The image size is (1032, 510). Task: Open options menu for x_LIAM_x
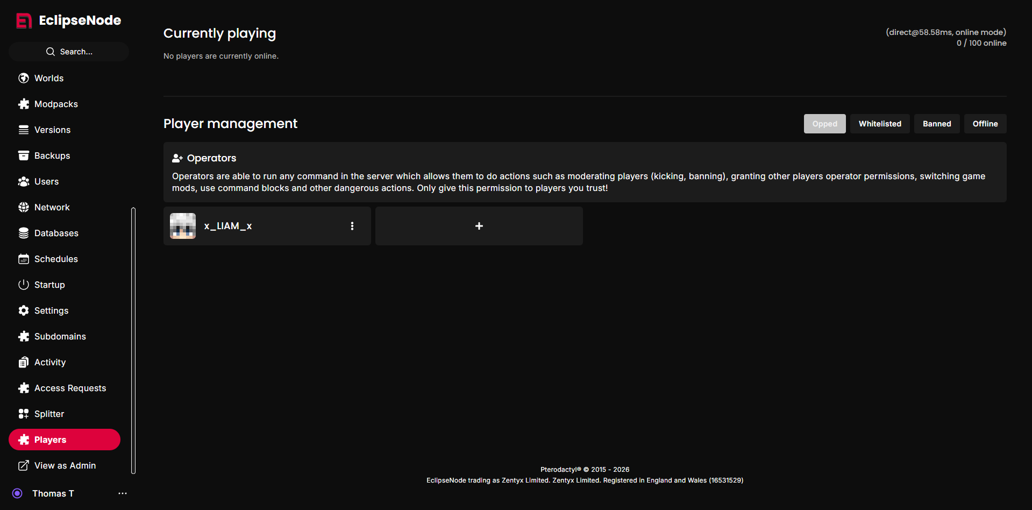[x=352, y=226]
